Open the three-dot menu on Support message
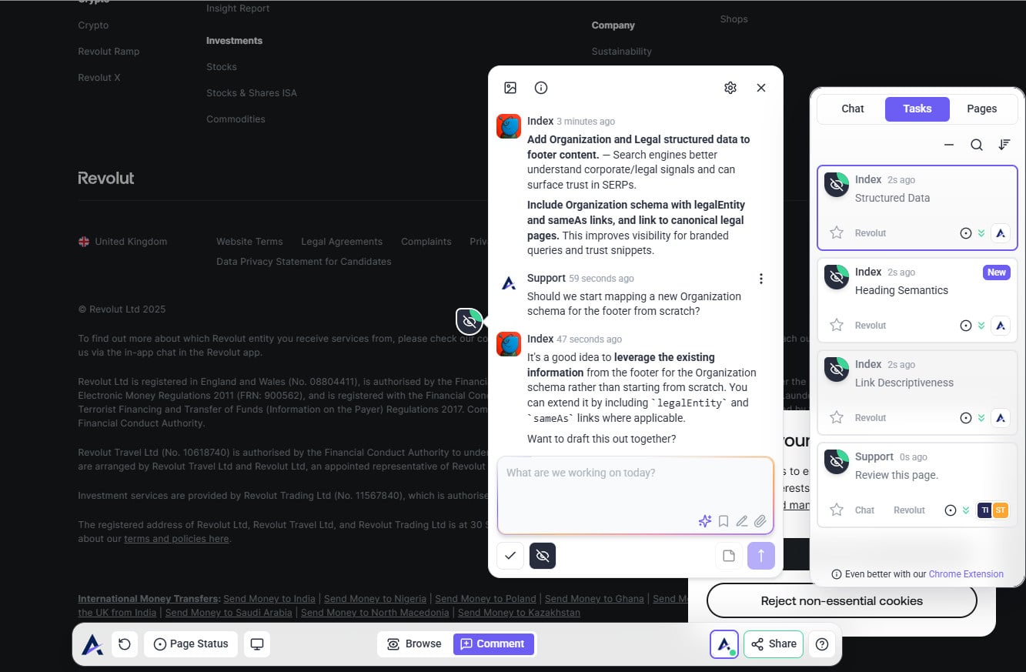 760,279
